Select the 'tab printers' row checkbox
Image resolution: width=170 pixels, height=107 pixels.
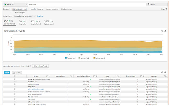pyautogui.click(x=15, y=87)
